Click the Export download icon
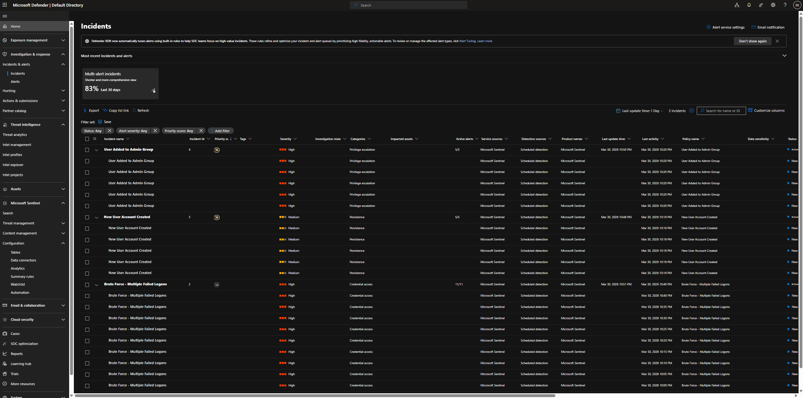This screenshot has height=398, width=803. pyautogui.click(x=85, y=110)
